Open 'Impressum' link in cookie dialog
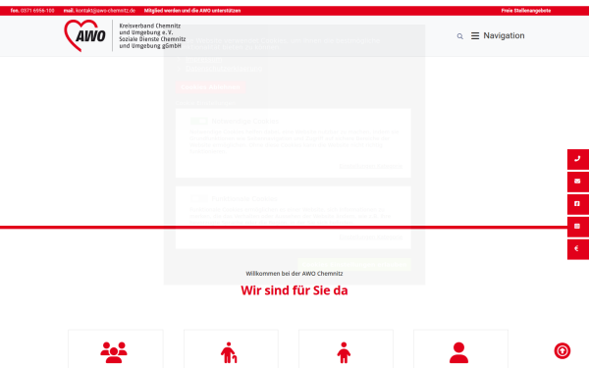Image resolution: width=589 pixels, height=368 pixels. tap(203, 59)
